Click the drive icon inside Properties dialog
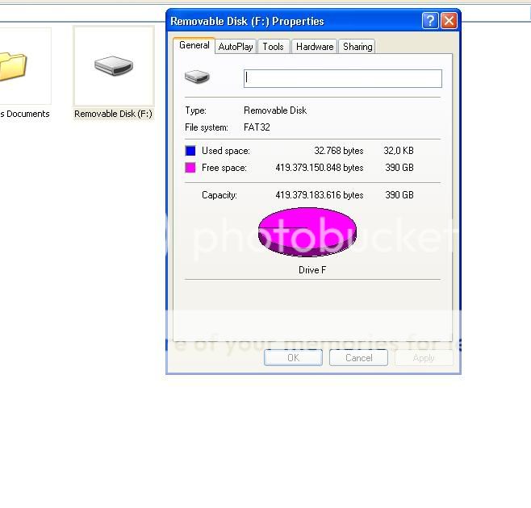Screen dimensions: 531x508 [197, 77]
